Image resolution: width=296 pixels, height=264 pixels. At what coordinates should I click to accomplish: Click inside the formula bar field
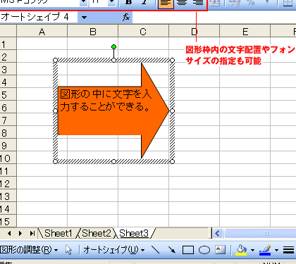click(214, 17)
